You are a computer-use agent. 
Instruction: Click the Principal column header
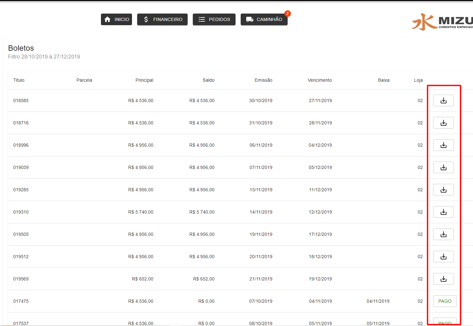pos(144,80)
